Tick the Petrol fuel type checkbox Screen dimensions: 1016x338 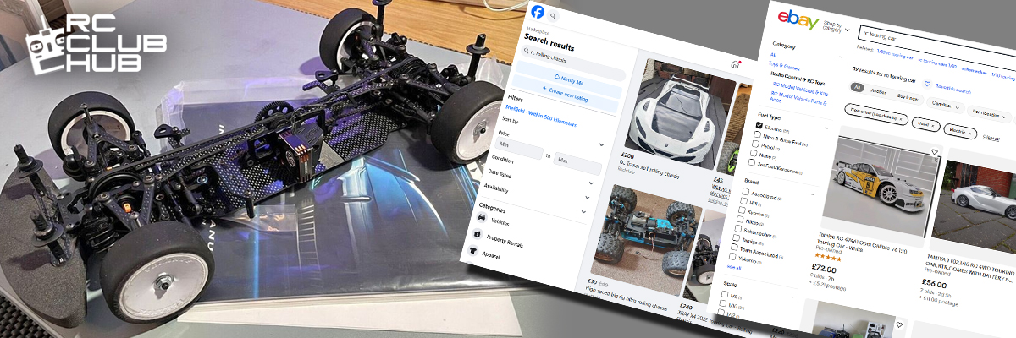pyautogui.click(x=754, y=144)
